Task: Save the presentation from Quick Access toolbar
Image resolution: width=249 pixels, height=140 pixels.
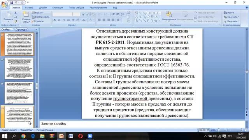Action: coord(12,3)
